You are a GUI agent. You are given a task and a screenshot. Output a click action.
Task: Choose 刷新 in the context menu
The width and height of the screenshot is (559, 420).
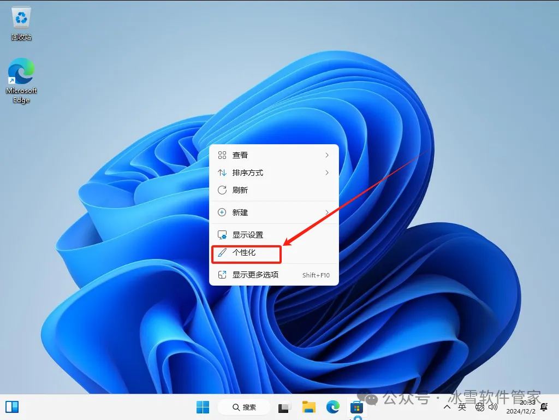coord(274,190)
